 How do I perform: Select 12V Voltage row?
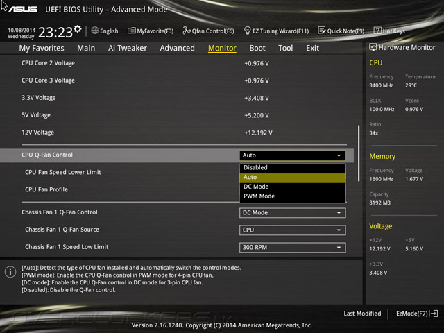pyautogui.click(x=177, y=133)
